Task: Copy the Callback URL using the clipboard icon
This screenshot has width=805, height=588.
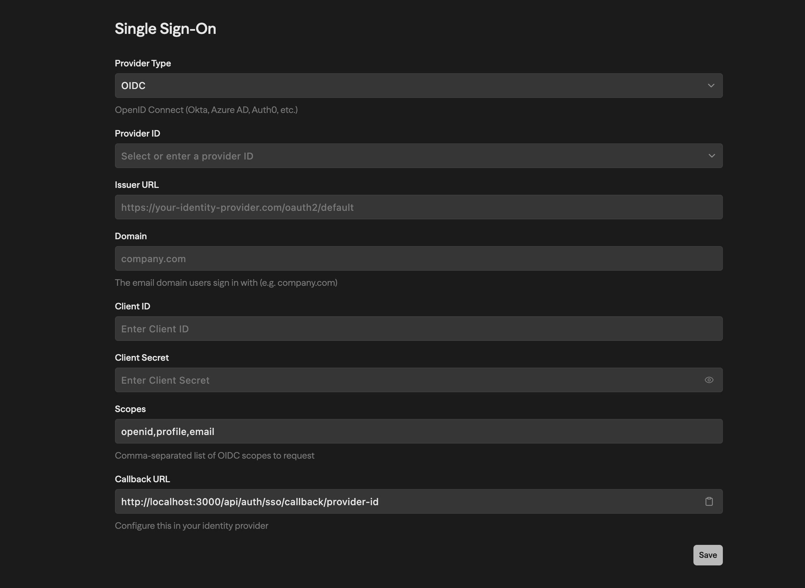Action: point(709,501)
